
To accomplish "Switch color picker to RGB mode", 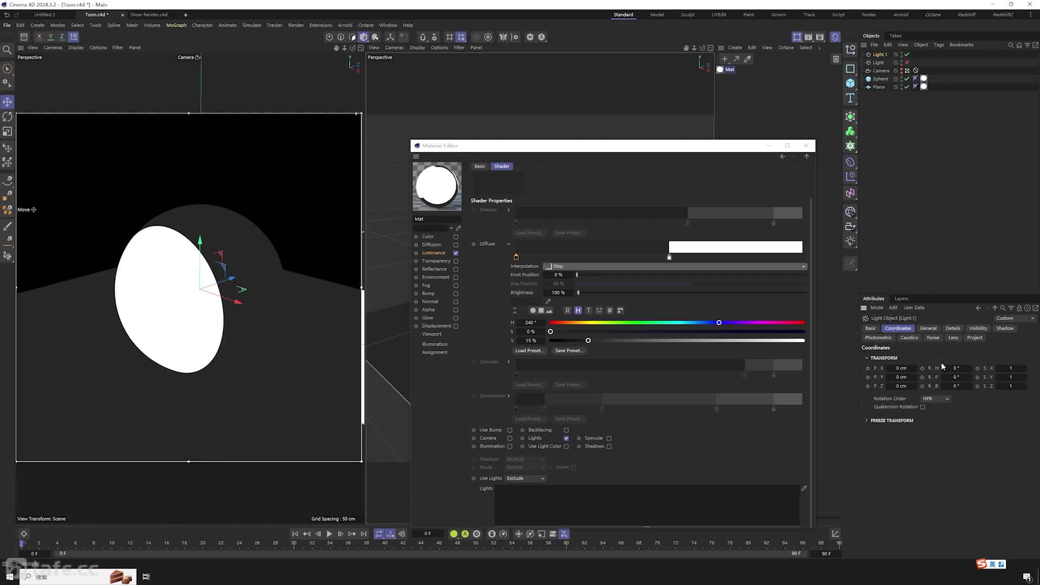I will pos(567,310).
